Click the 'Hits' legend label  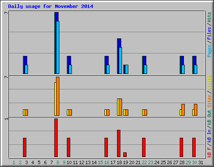click(x=209, y=17)
